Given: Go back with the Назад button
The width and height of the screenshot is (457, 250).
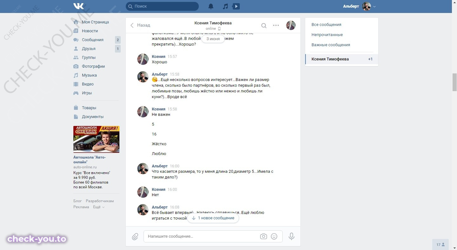Looking at the screenshot, I should tap(140, 25).
